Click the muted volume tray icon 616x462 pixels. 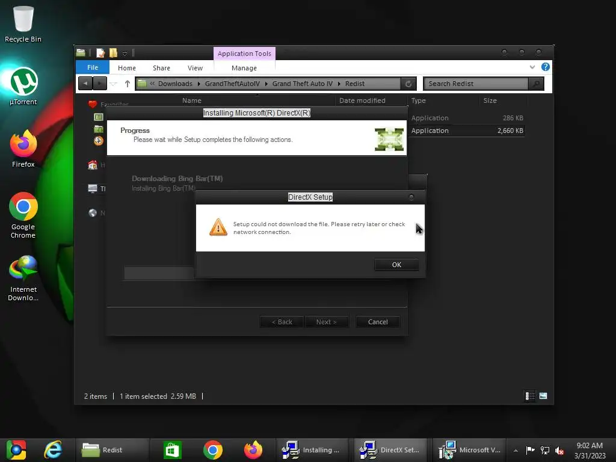point(559,451)
